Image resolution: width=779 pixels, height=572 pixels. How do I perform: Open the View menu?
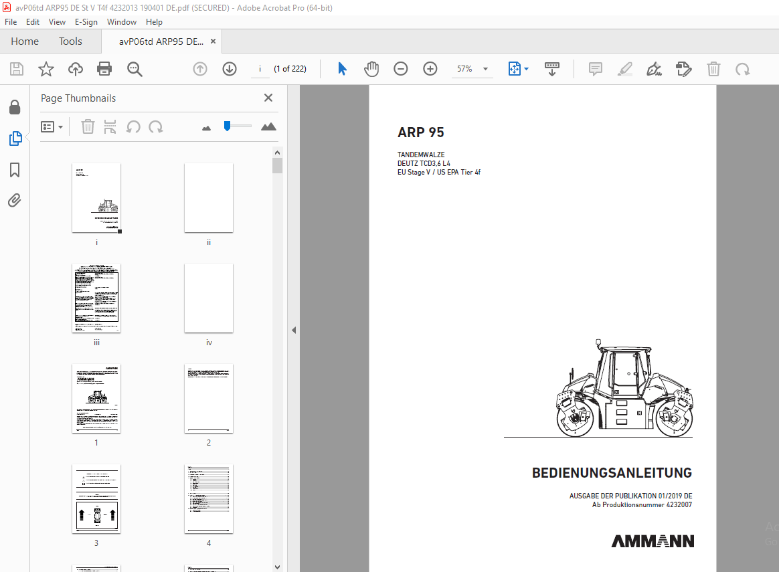click(57, 22)
